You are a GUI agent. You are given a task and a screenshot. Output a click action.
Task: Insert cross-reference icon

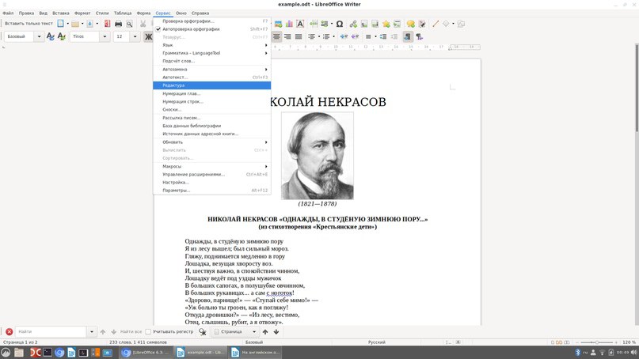tap(397, 24)
